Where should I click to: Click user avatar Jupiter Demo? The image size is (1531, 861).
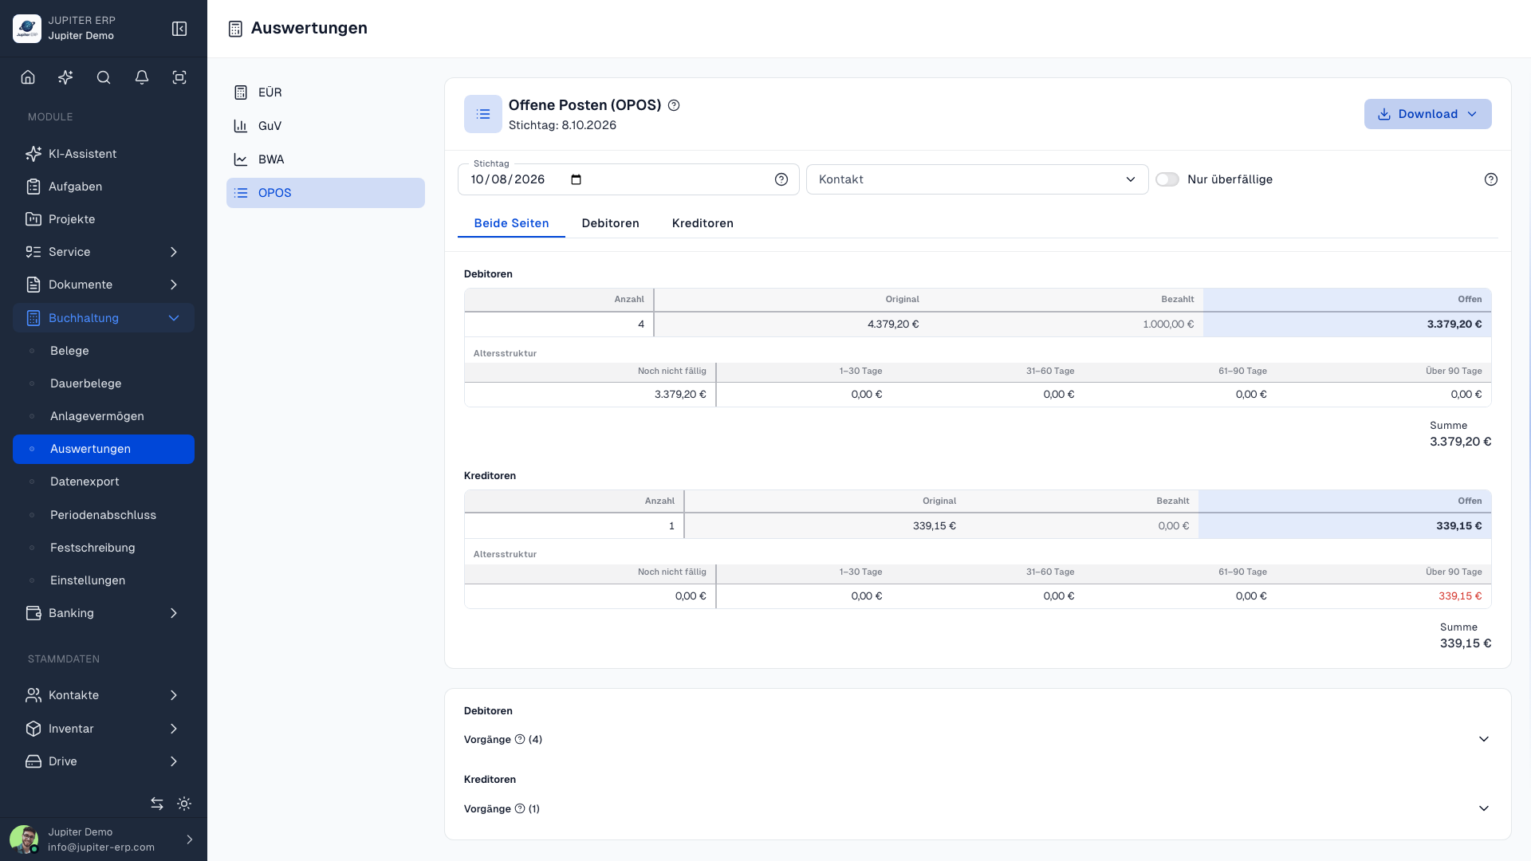point(24,839)
